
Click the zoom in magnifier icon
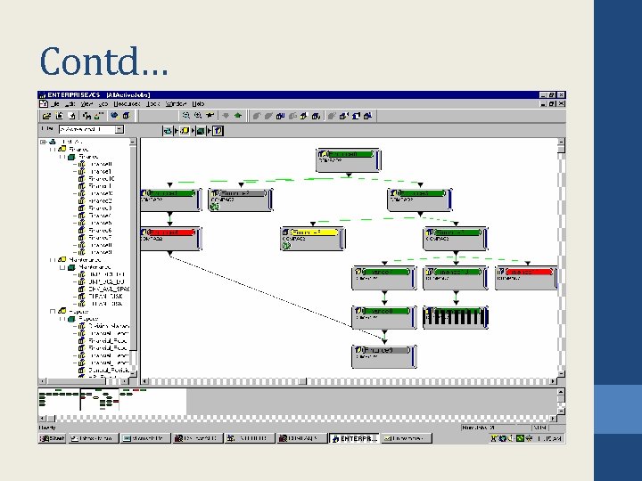coord(198,116)
